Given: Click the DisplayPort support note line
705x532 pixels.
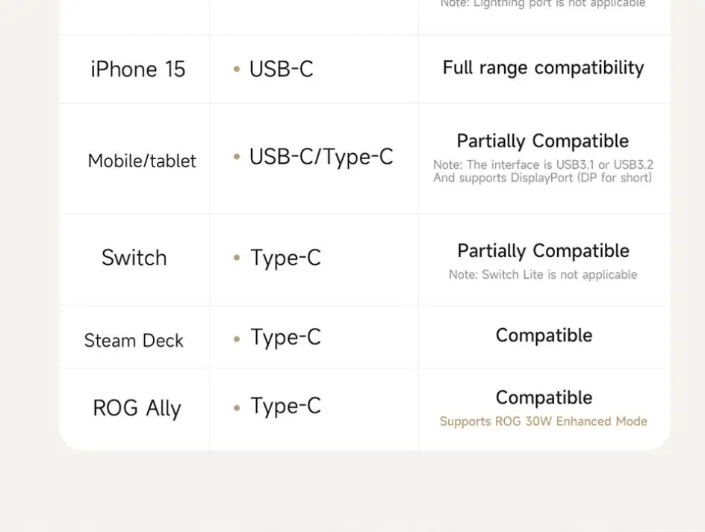Looking at the screenshot, I should [543, 178].
